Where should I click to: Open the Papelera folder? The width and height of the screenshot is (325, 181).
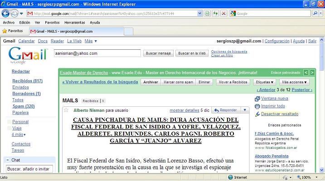(x=20, y=113)
